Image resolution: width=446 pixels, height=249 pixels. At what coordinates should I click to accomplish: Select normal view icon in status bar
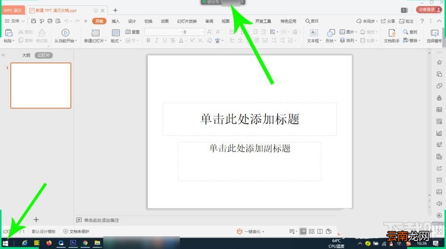click(x=303, y=232)
